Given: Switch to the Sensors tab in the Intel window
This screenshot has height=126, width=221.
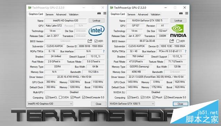Looking at the screenshot, I should click(49, 14).
